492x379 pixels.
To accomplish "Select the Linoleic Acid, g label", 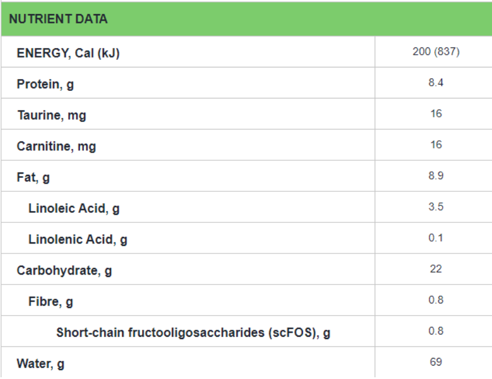I will pos(74,208).
